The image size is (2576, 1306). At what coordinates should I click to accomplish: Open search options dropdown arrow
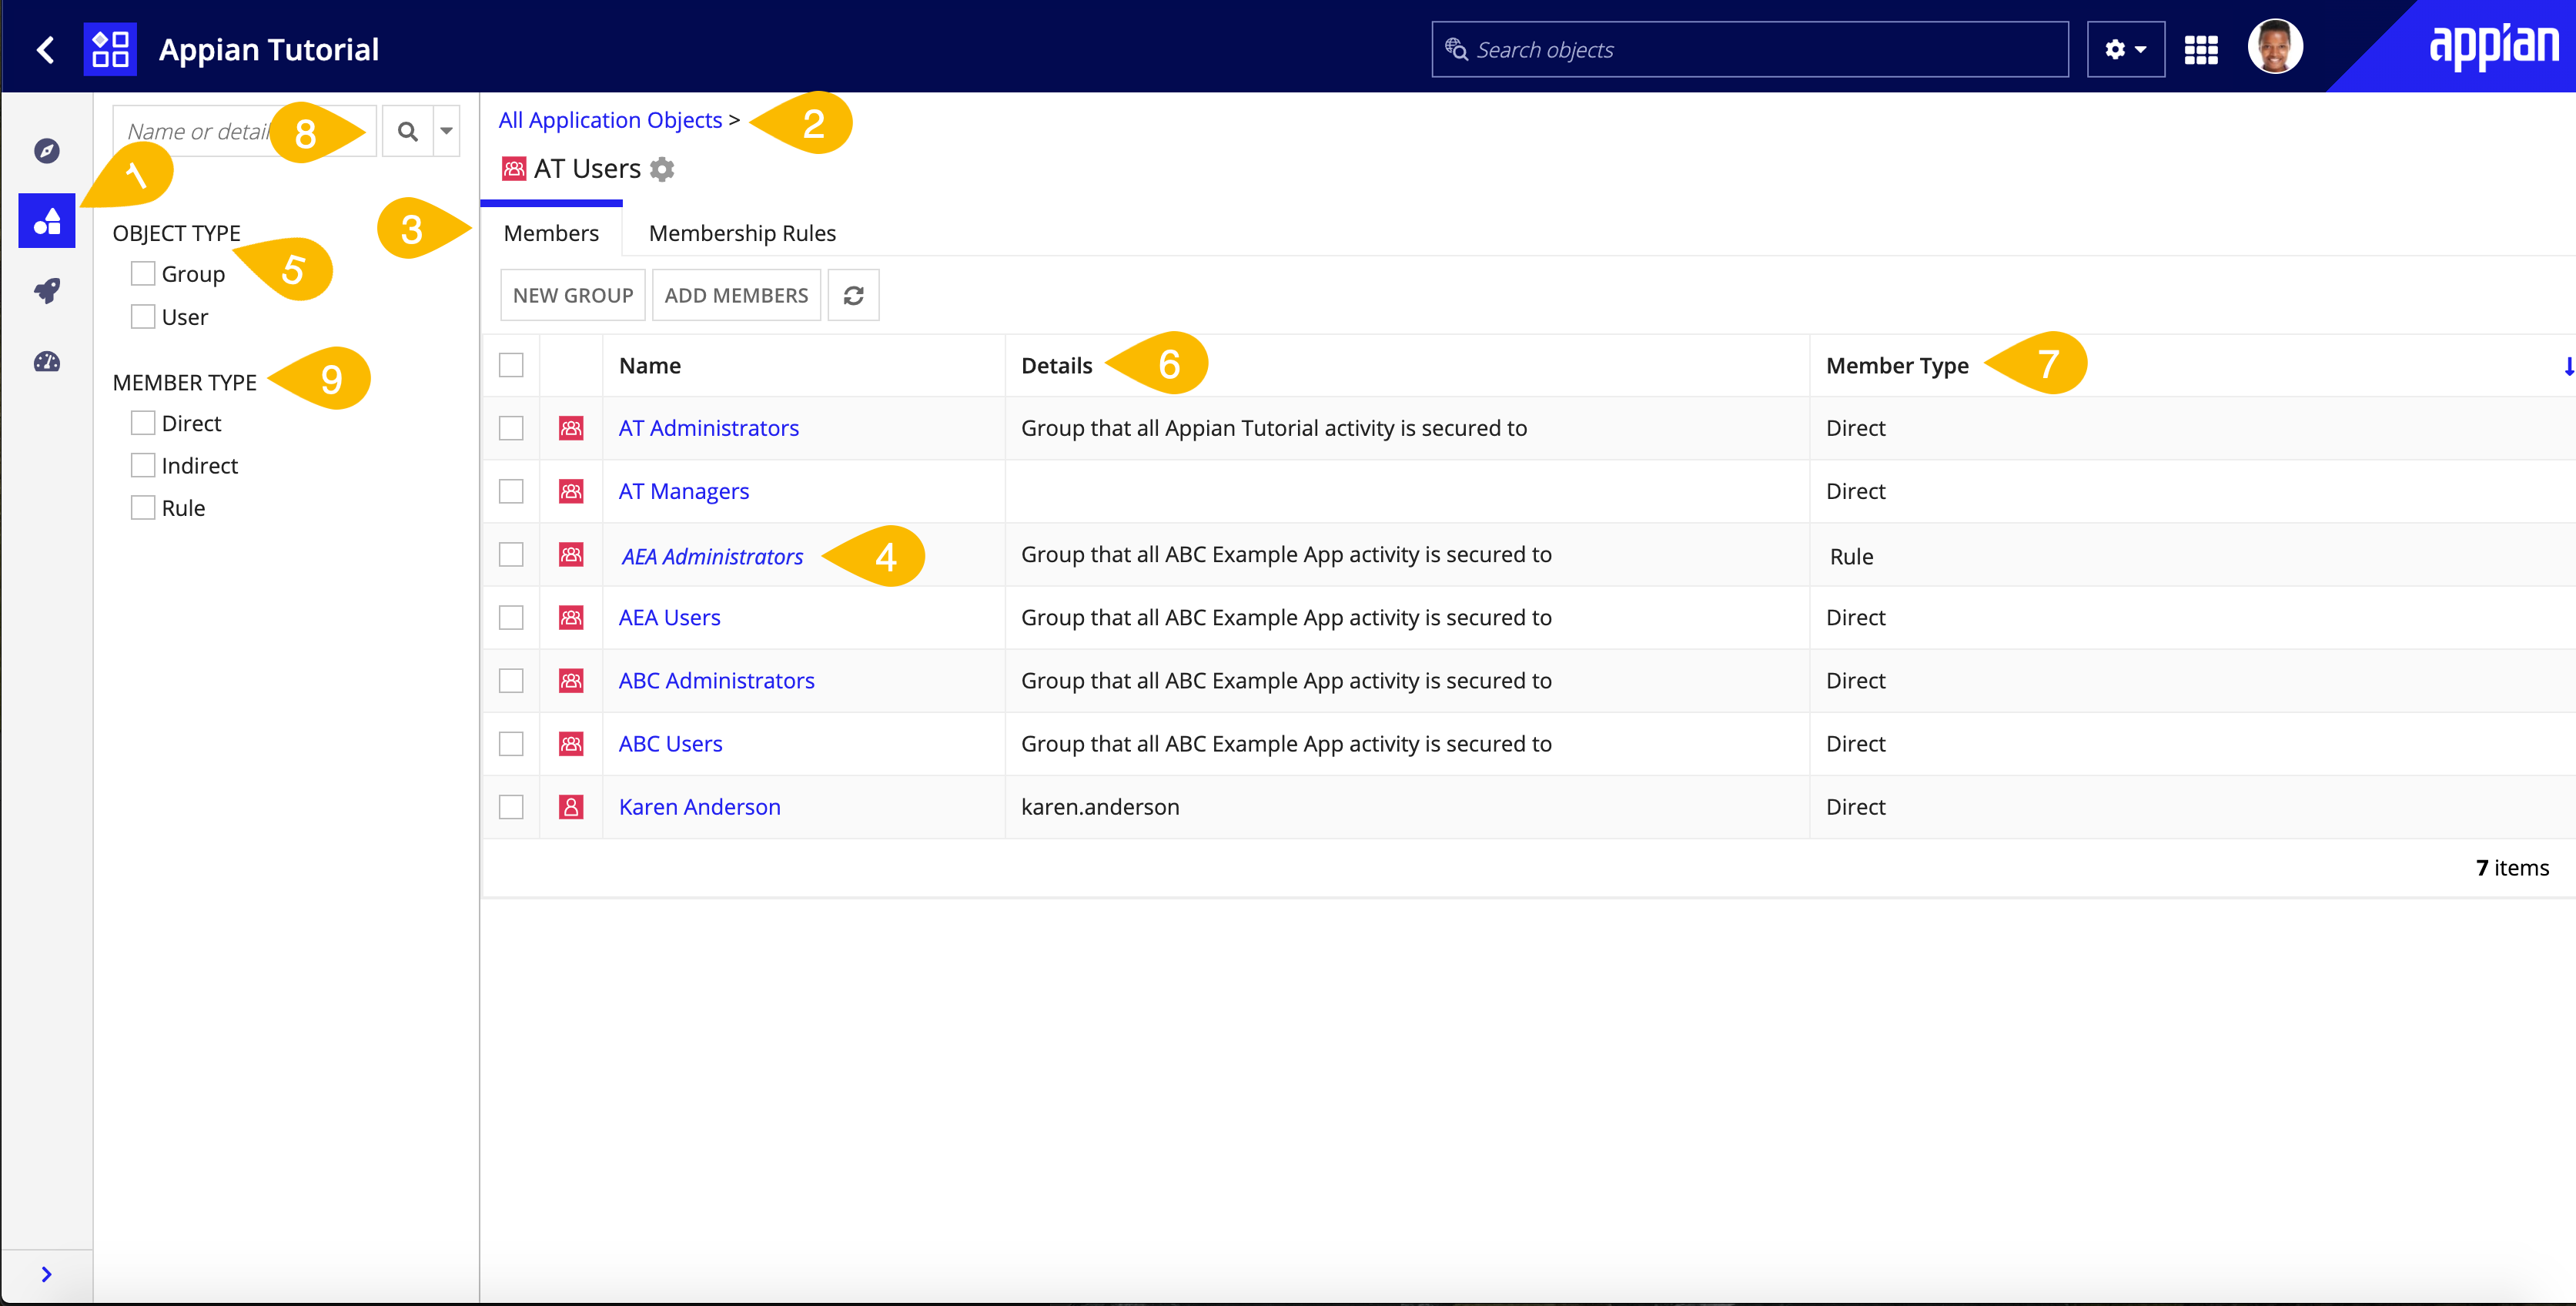point(446,131)
